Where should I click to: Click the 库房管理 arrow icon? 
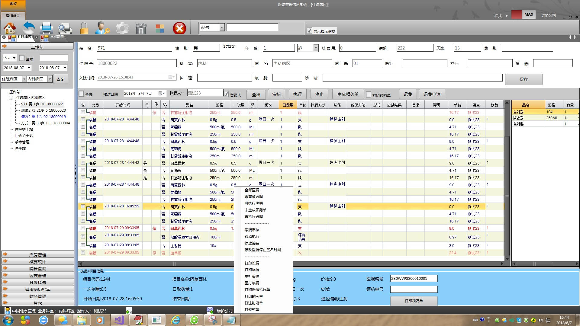point(5,254)
